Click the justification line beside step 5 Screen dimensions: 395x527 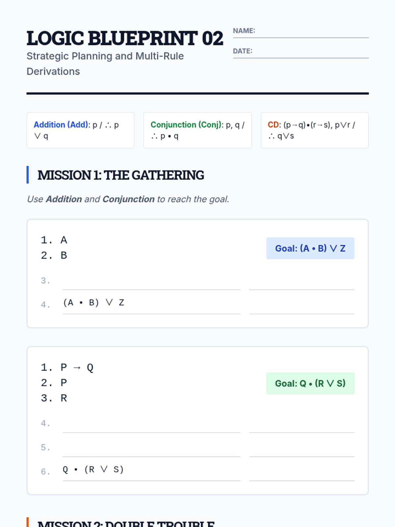(302, 449)
